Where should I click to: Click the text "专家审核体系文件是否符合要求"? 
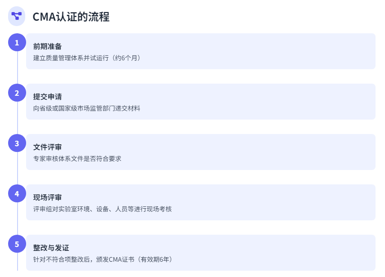point(77,159)
